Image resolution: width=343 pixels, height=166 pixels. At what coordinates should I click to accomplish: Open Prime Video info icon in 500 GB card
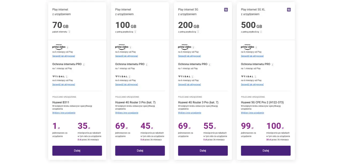(256, 47)
